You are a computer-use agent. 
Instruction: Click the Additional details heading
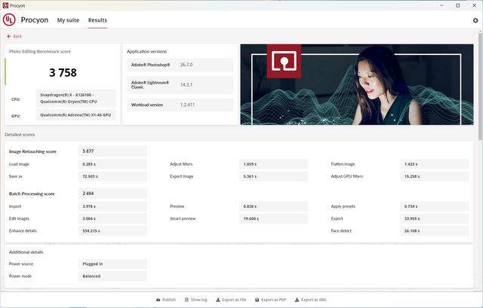pos(26,252)
